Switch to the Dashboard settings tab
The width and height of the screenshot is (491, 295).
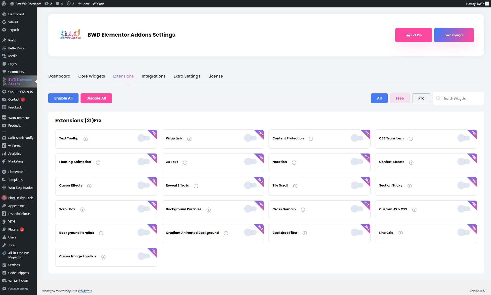point(59,76)
